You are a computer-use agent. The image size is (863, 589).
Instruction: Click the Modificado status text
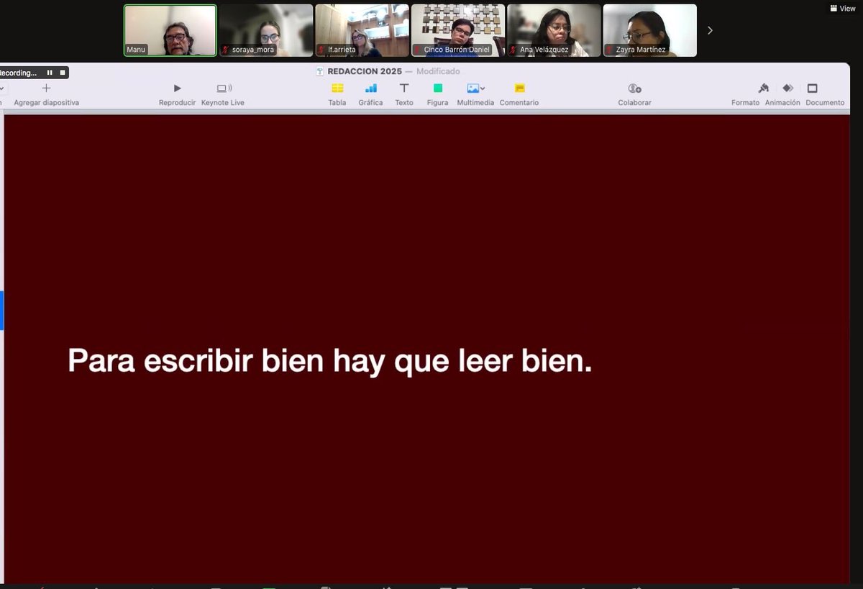pos(438,71)
